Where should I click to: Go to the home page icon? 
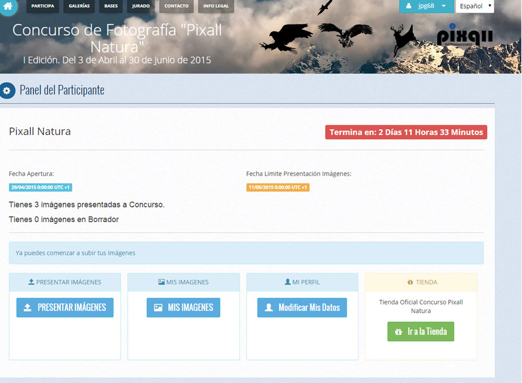(x=8, y=6)
